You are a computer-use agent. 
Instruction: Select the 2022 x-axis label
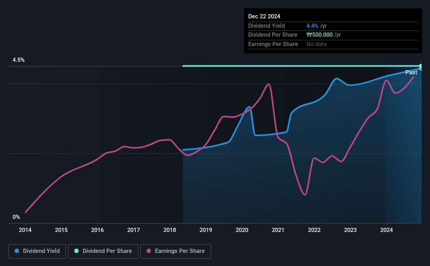pyautogui.click(x=314, y=230)
